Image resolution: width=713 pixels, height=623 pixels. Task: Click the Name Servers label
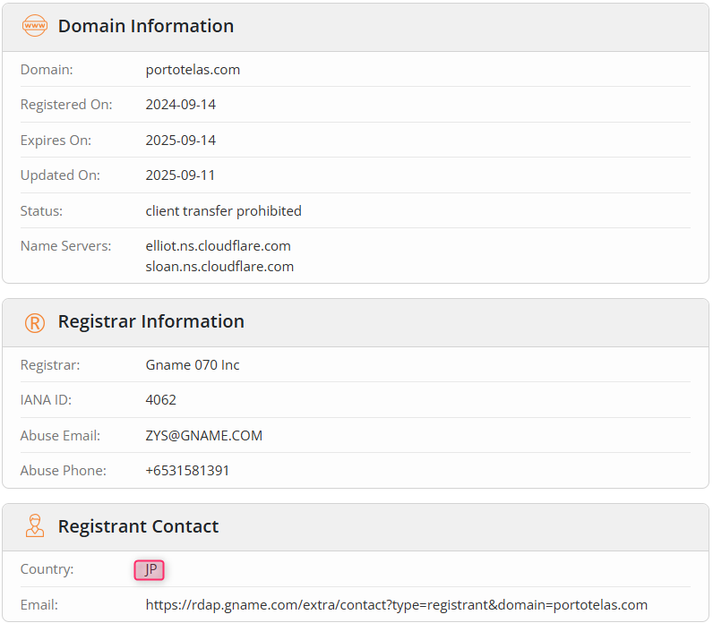tap(66, 246)
